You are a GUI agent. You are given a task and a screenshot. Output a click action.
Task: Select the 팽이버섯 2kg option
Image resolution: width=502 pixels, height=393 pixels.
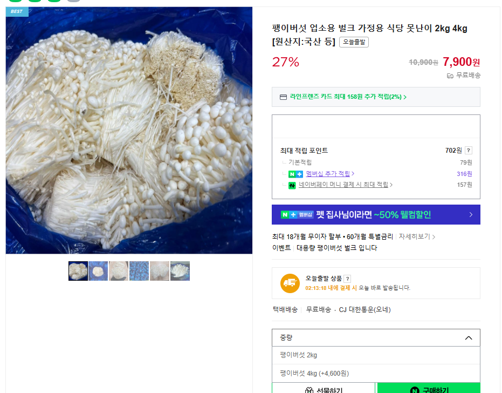point(376,355)
